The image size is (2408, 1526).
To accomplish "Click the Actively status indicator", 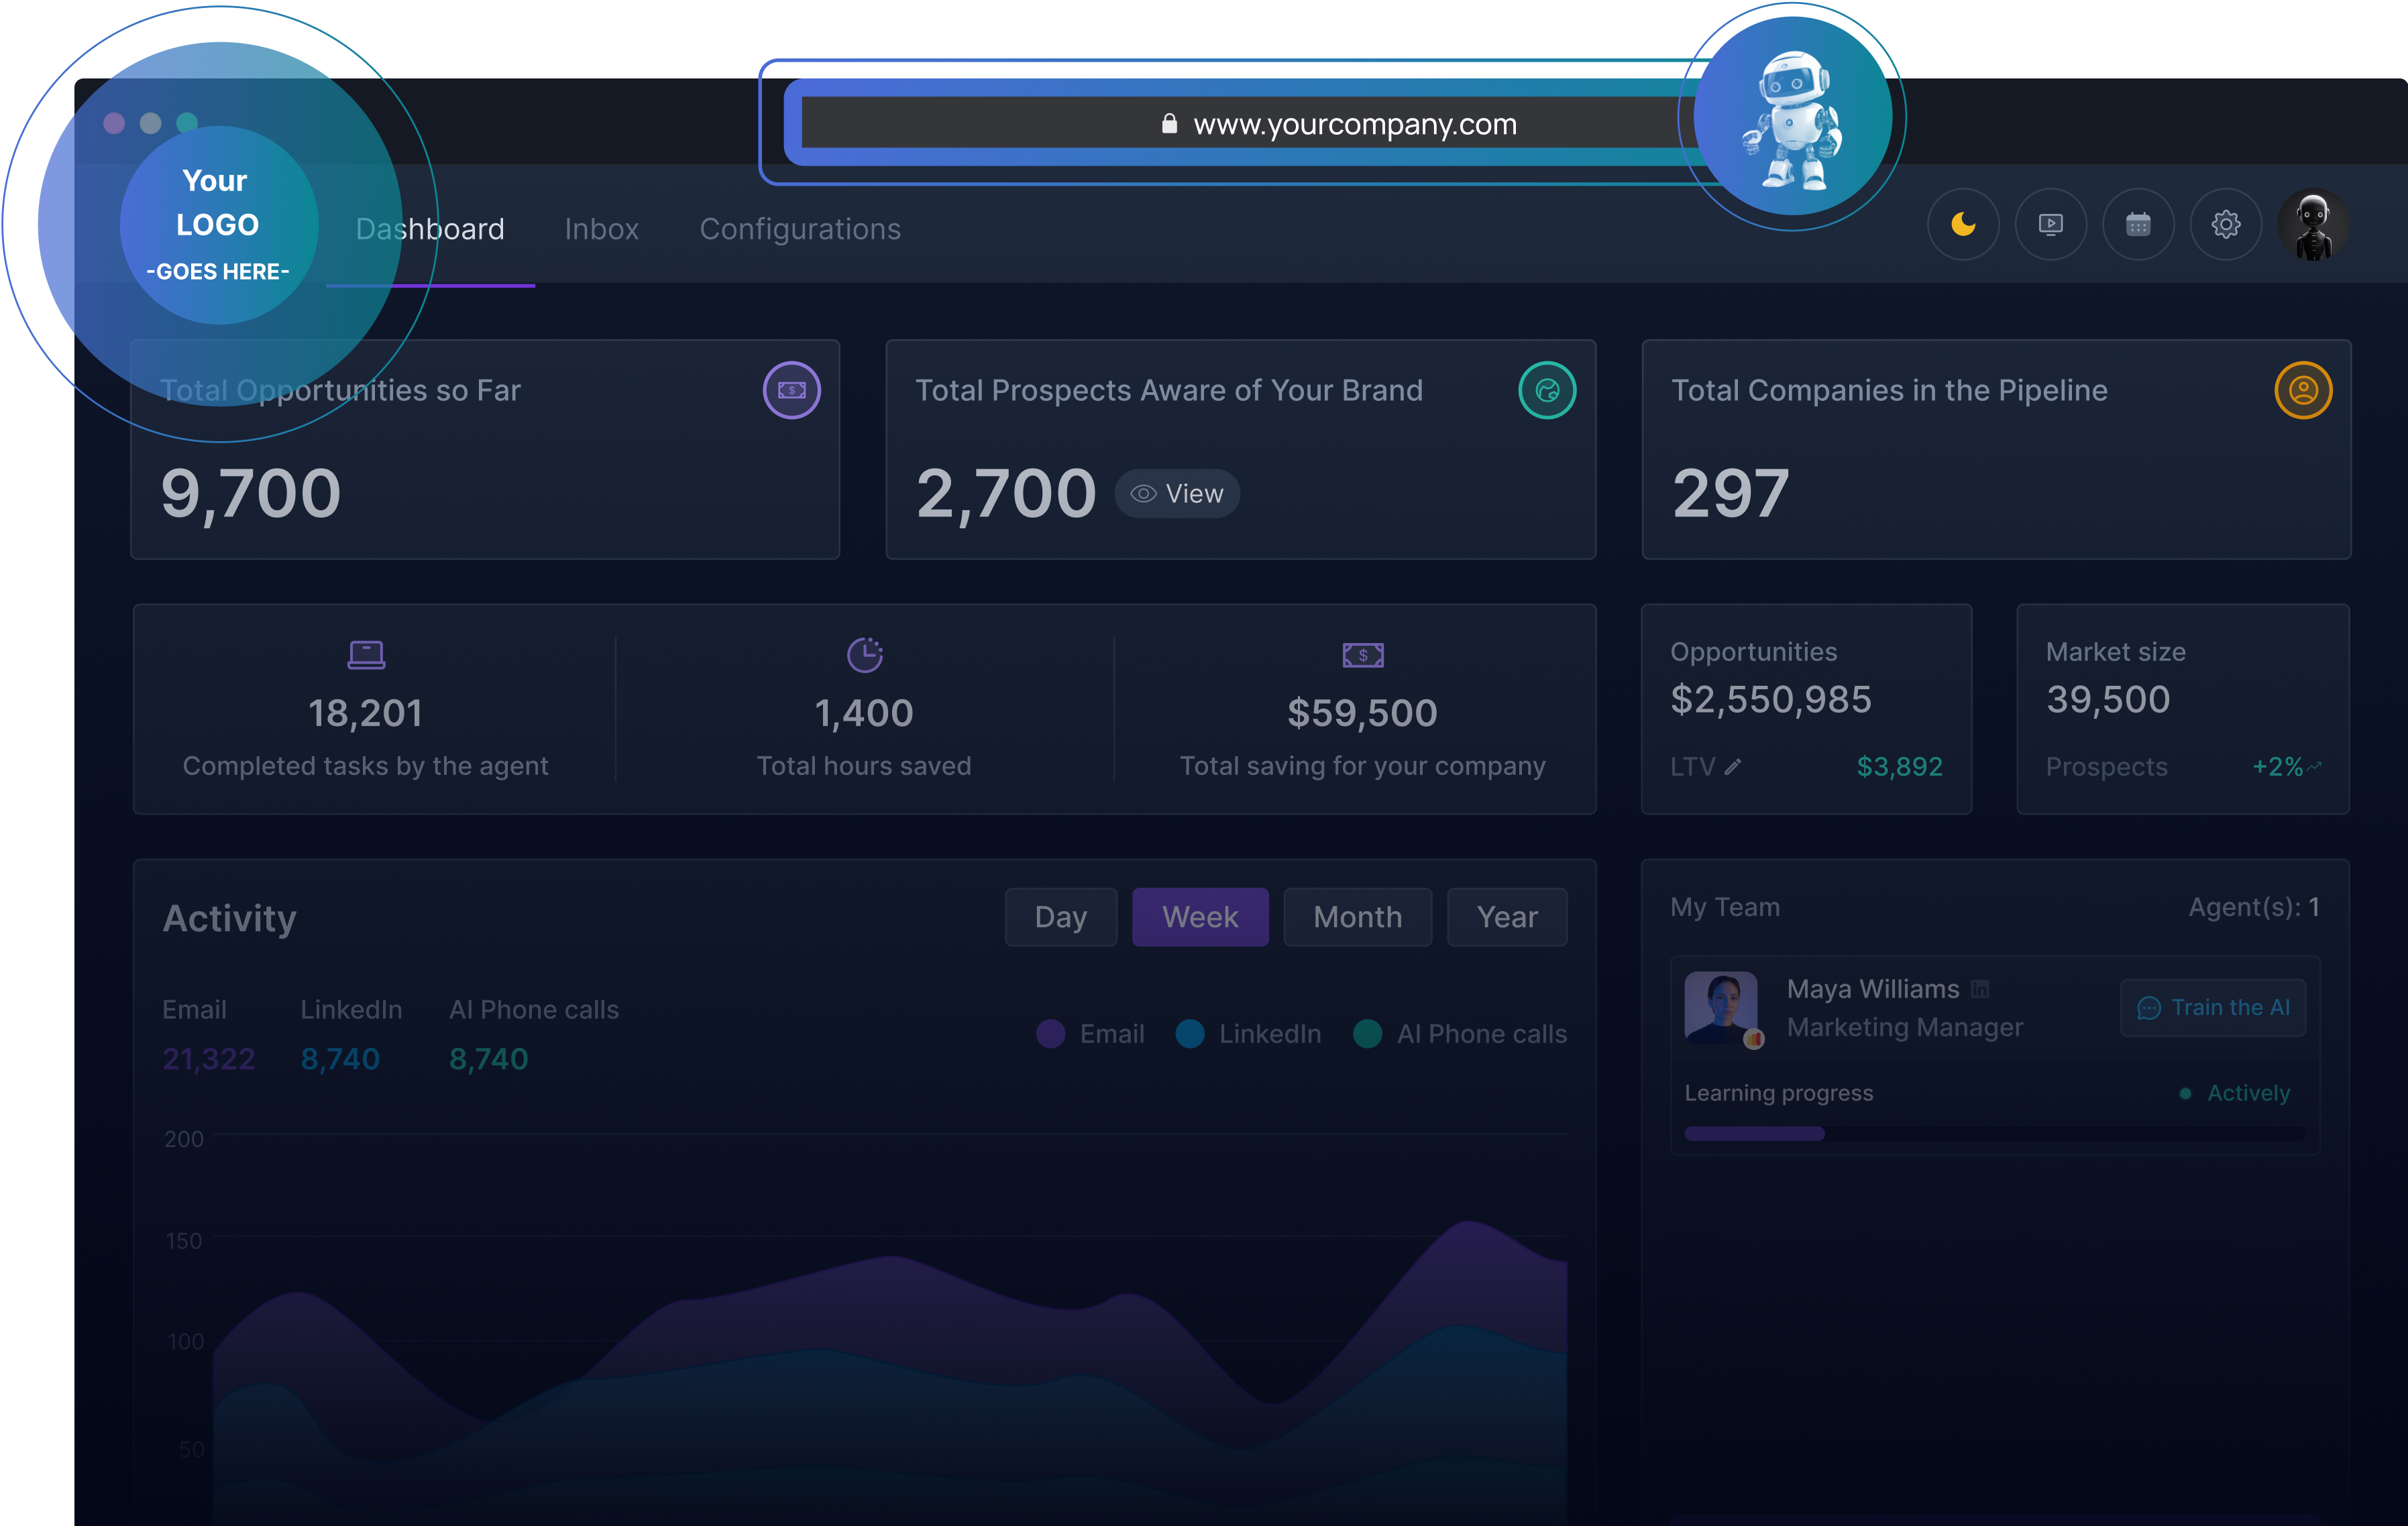I will click(x=2234, y=1094).
